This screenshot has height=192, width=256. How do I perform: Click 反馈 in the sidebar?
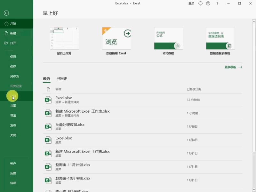pos(13,173)
